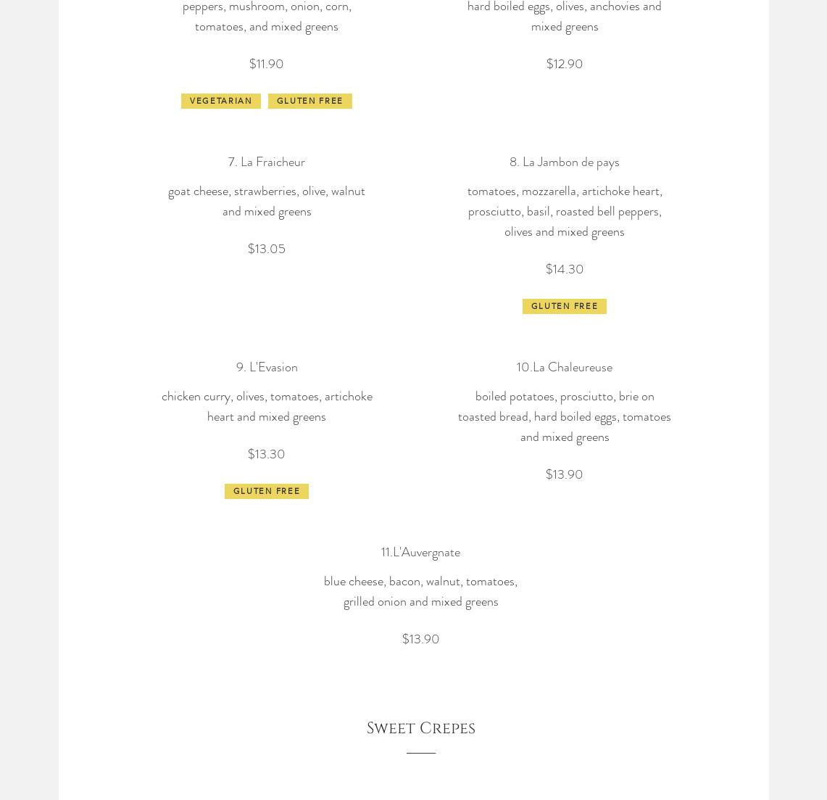Click the Vegetarian tag

[220, 101]
